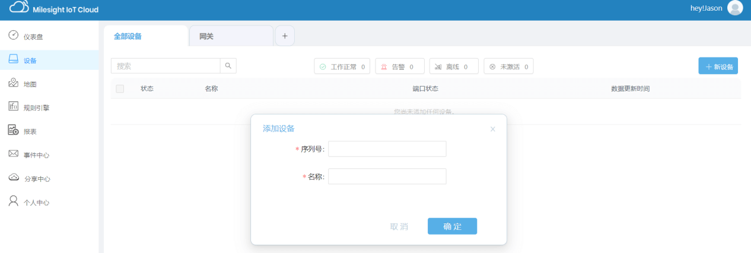Select 设备 in the sidebar

pyautogui.click(x=30, y=60)
